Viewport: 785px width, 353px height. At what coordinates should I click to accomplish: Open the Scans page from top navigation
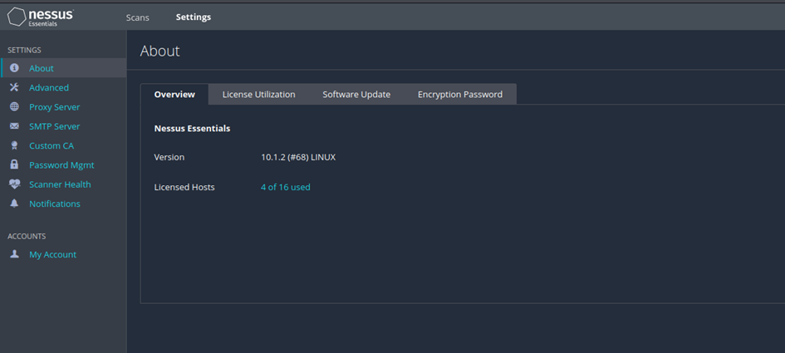(138, 17)
